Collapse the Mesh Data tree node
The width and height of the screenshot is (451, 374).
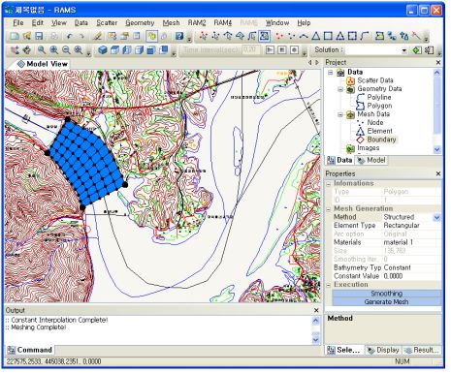tap(340, 114)
